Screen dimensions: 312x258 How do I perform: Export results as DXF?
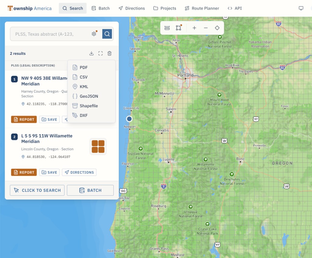[91, 115]
